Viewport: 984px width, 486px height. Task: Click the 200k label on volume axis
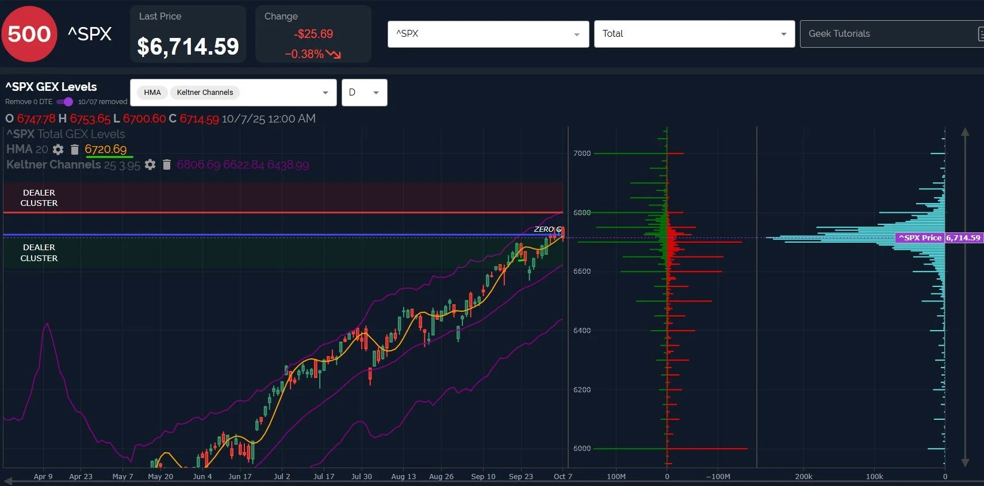point(803,477)
